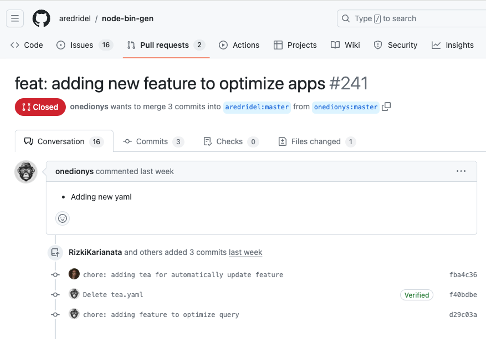Click the pushed-commits timeline icon
This screenshot has width=486, height=339.
pos(55,253)
